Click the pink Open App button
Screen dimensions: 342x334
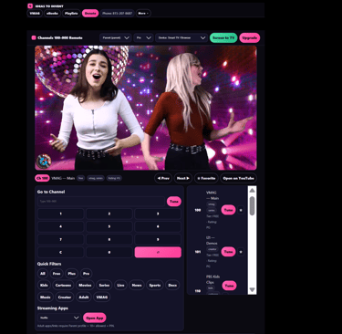[95, 318]
